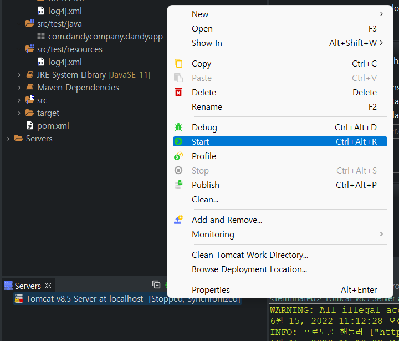Select Clean Tomcat Work Directory...
This screenshot has height=341, width=399.
280,255
